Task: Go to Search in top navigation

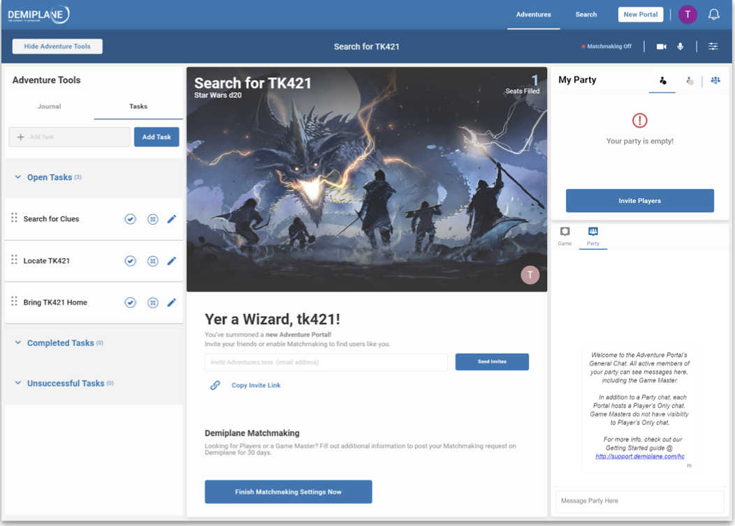Action: [x=586, y=15]
